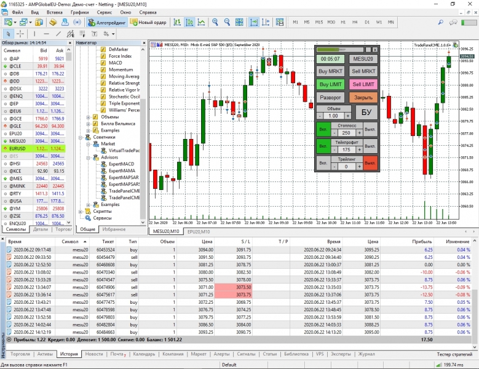This screenshot has width=479, height=369.
Task: Open the new chart toolbar icon
Action: (8, 22)
